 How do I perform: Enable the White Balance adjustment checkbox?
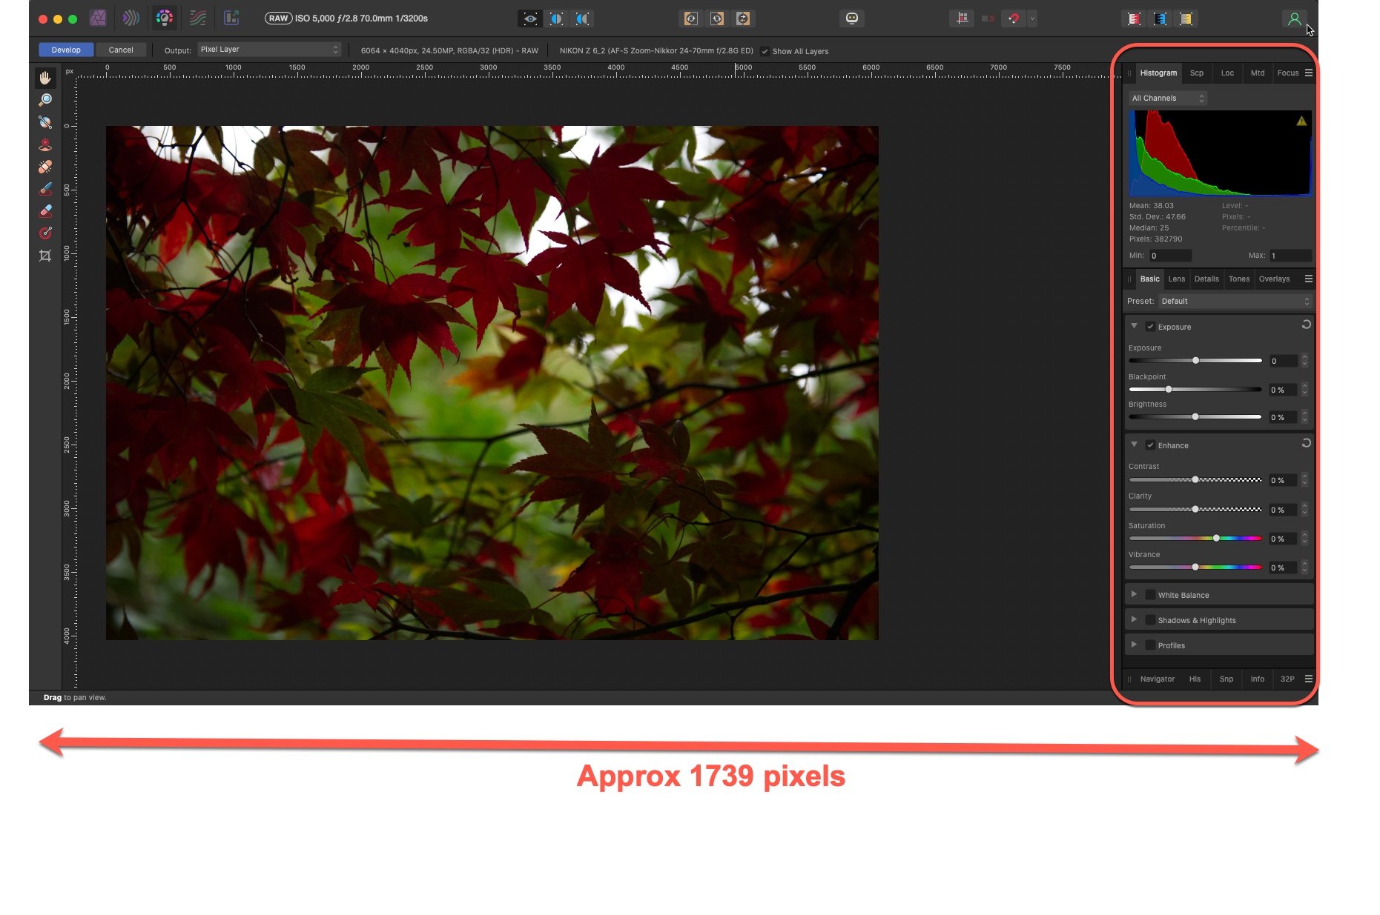pyautogui.click(x=1150, y=594)
